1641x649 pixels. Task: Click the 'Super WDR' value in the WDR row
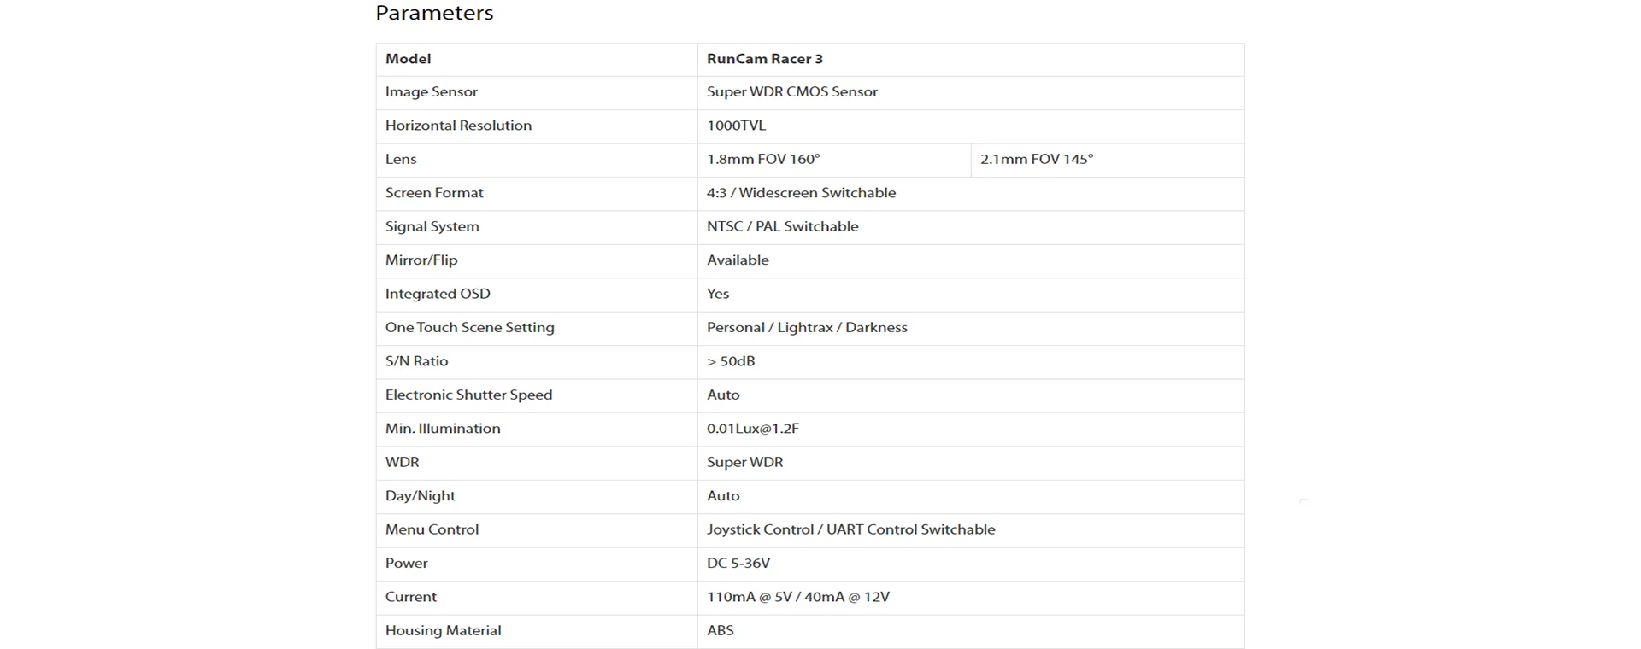744,462
